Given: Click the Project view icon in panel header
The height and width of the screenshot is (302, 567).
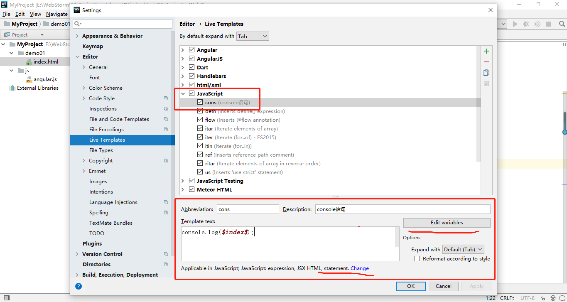Looking at the screenshot, I should 7,35.
